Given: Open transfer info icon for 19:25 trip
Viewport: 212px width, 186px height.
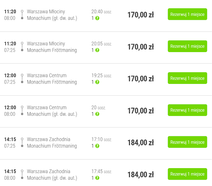Looking at the screenshot, I should point(97,82).
